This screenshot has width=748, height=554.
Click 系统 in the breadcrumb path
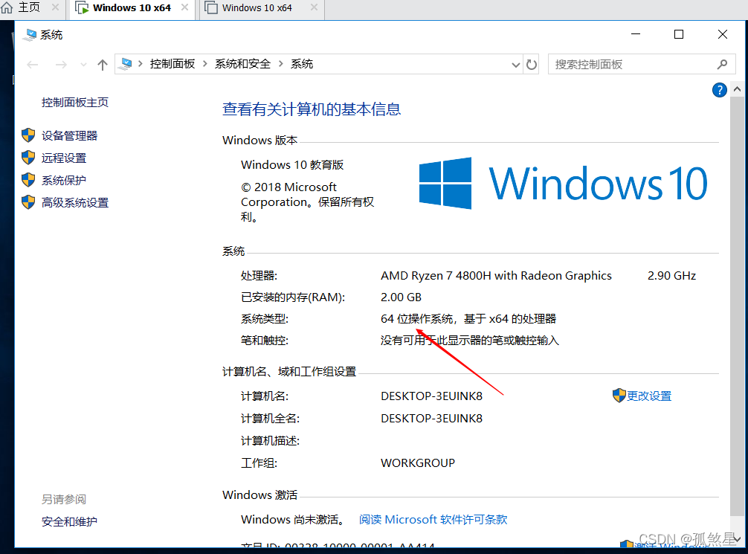[302, 64]
